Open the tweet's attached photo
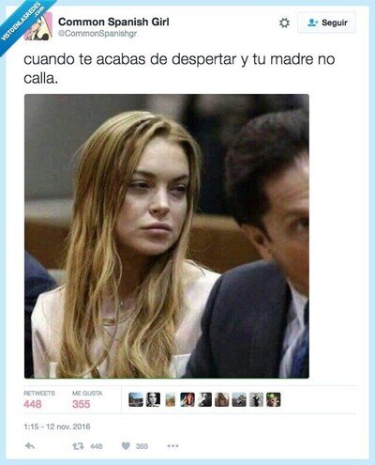 [167, 236]
